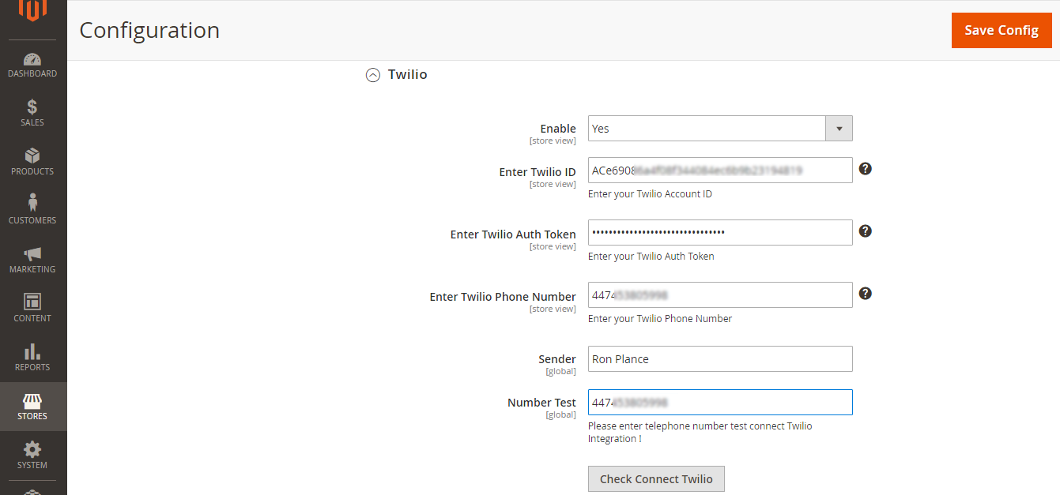Open the Dashboard sidebar icon

(x=32, y=60)
